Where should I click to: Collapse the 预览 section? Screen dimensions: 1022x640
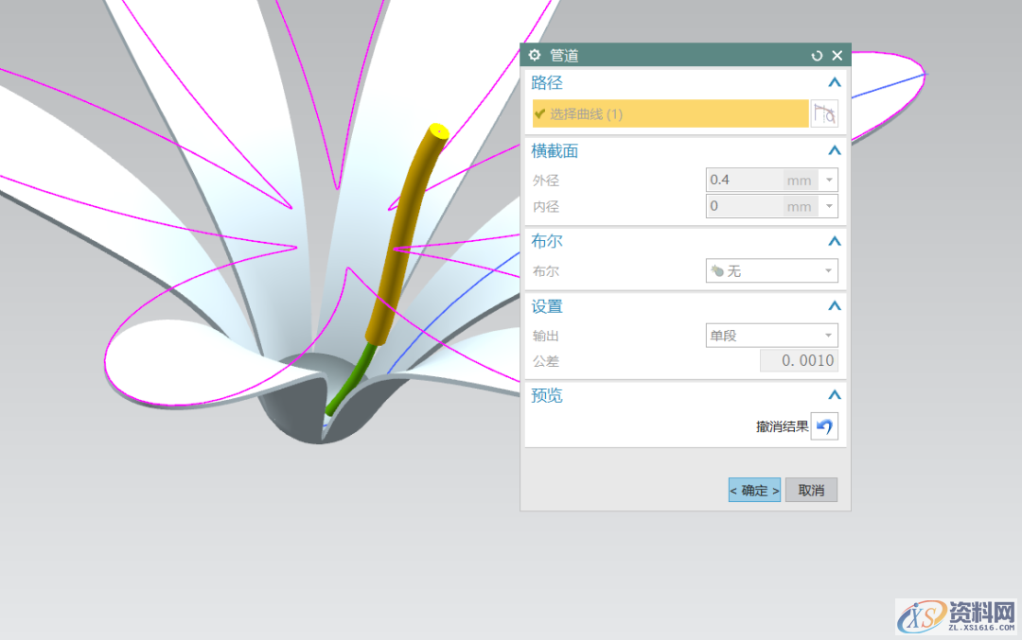pyautogui.click(x=834, y=395)
